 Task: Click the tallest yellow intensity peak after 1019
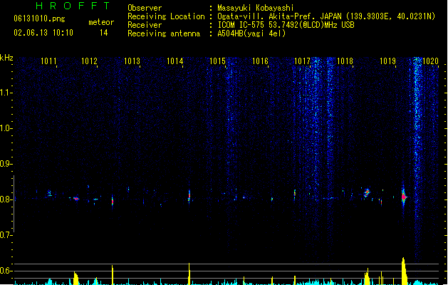coord(404,271)
